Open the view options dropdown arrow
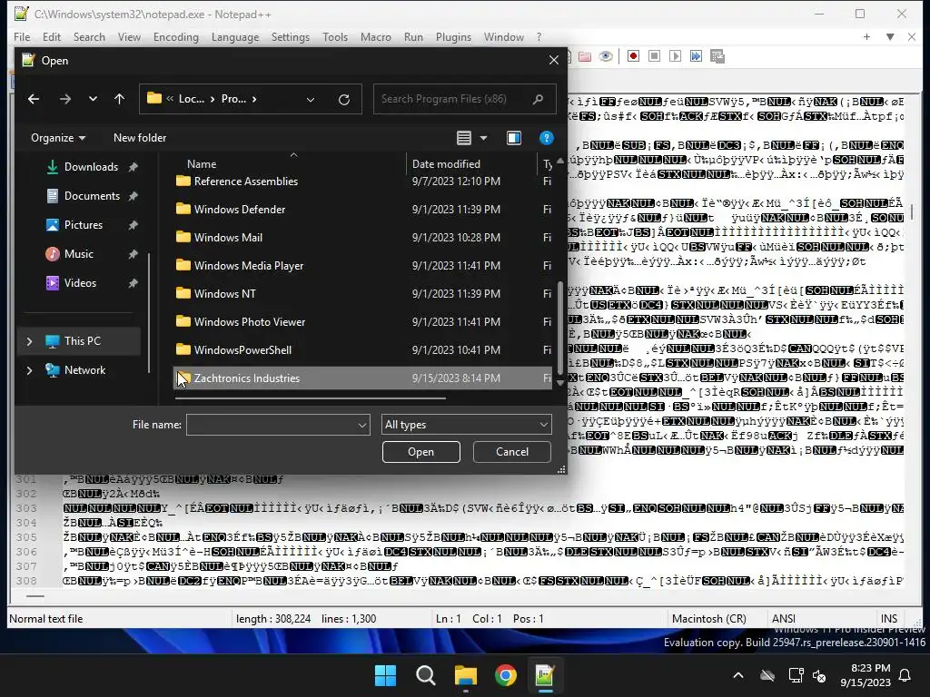The image size is (930, 697). pos(483,138)
